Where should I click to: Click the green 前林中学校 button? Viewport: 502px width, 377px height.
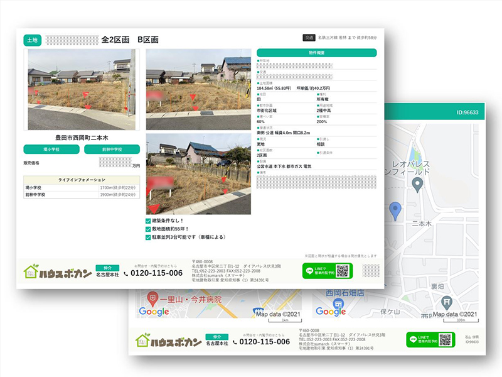click(112, 150)
